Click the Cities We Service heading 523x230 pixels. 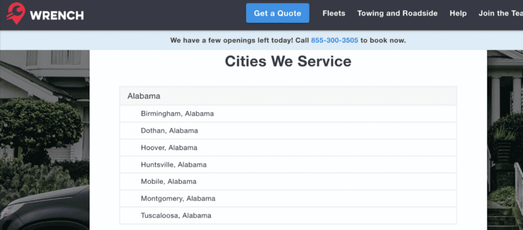[288, 62]
